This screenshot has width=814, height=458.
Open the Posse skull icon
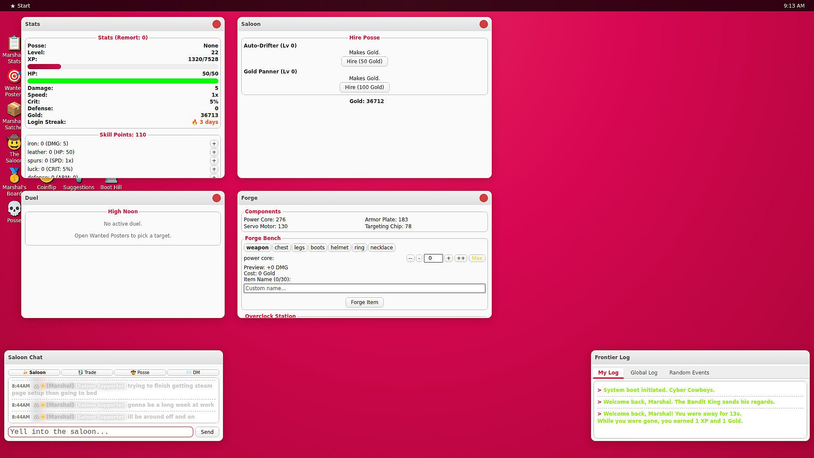[14, 209]
